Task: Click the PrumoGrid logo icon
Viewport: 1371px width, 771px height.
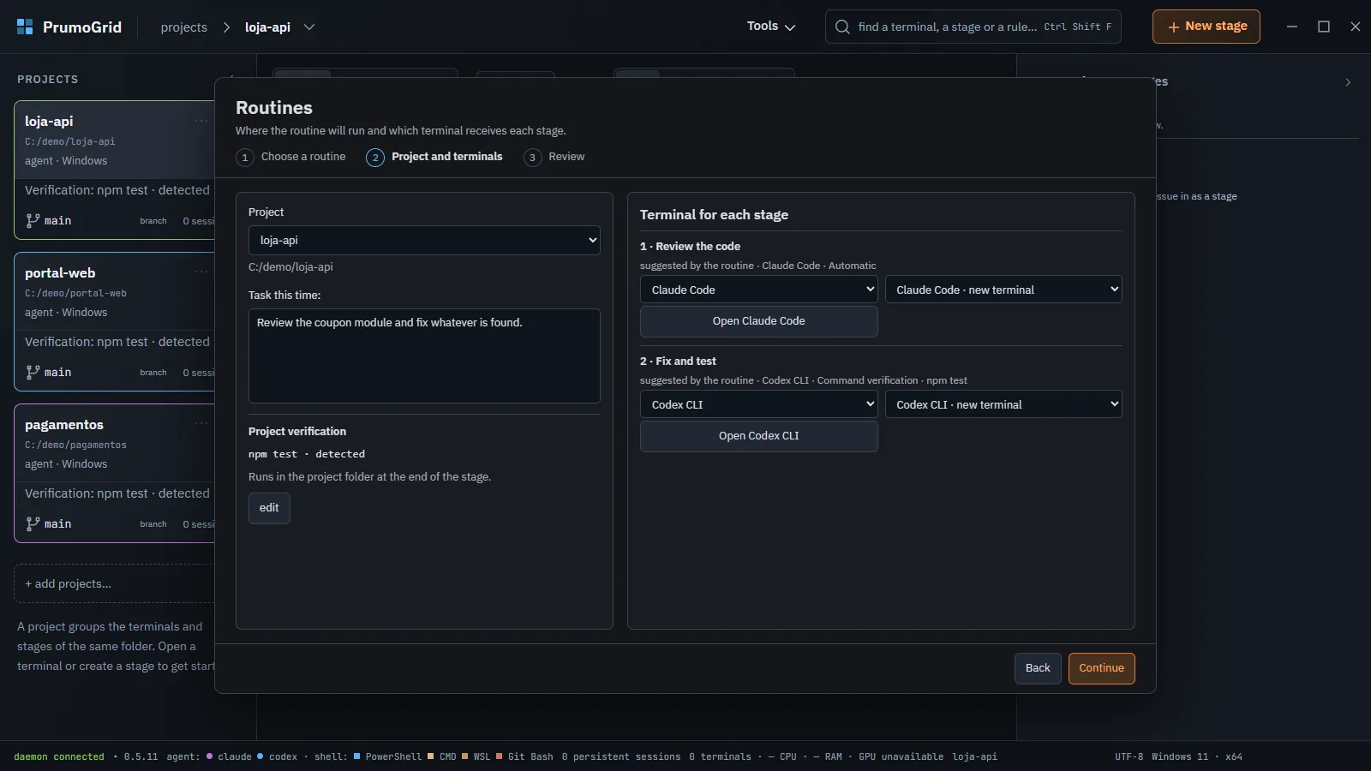Action: (25, 27)
